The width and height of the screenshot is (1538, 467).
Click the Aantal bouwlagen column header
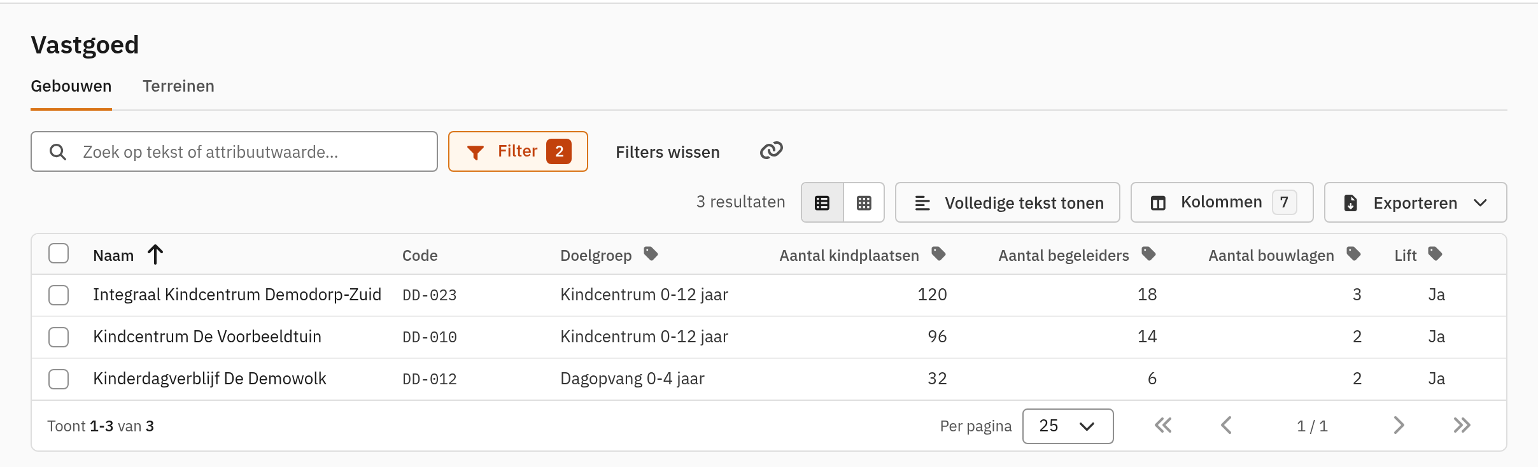pos(1271,256)
